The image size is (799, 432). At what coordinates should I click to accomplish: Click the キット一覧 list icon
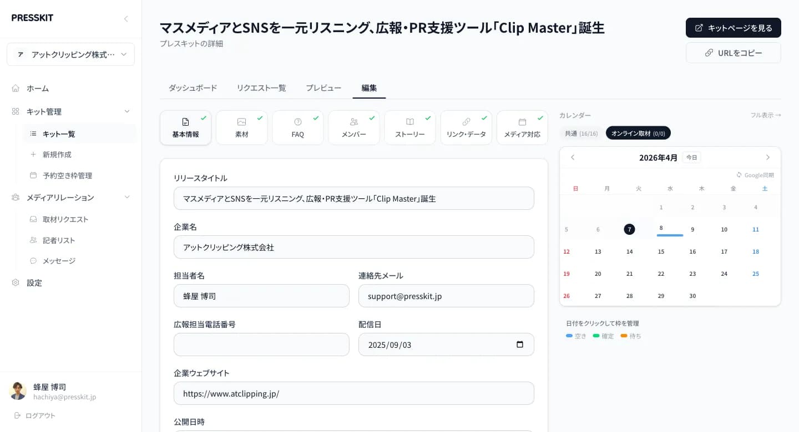click(x=33, y=133)
